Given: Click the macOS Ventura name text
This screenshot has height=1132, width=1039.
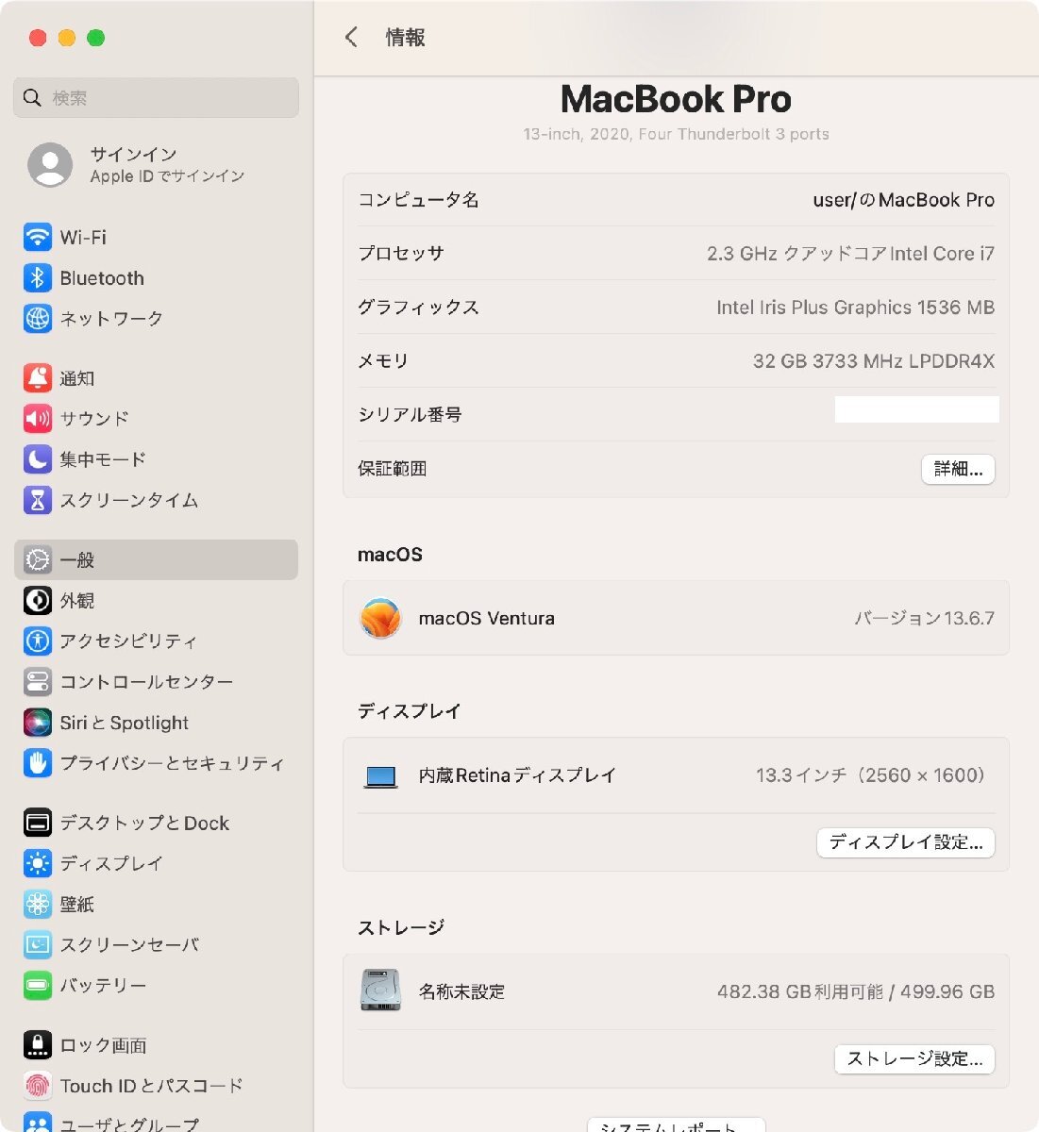Looking at the screenshot, I should coord(487,619).
